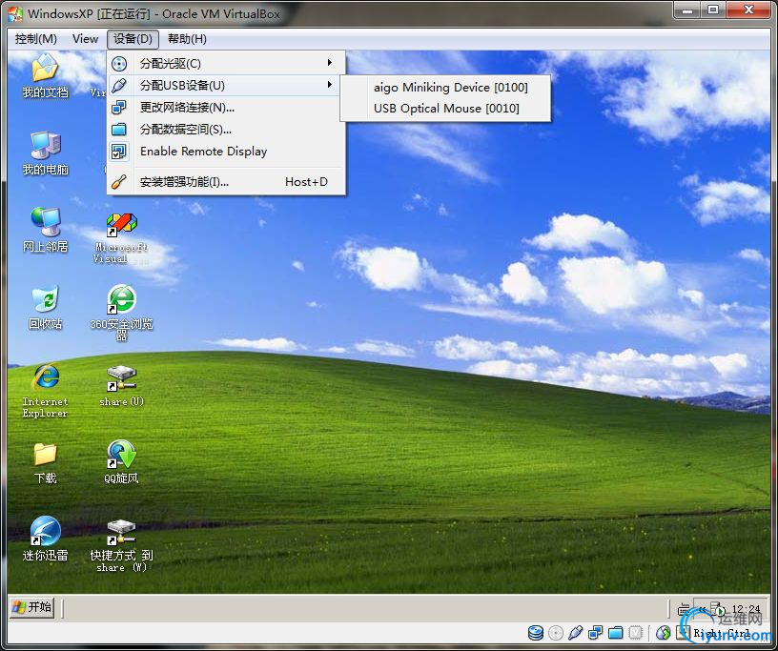Click the shared folders status bar icon
Image resolution: width=778 pixels, height=651 pixels.
point(615,633)
